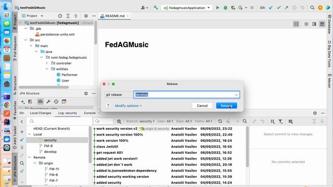Open the Maven side tab
The width and height of the screenshot is (333, 187).
tap(329, 81)
